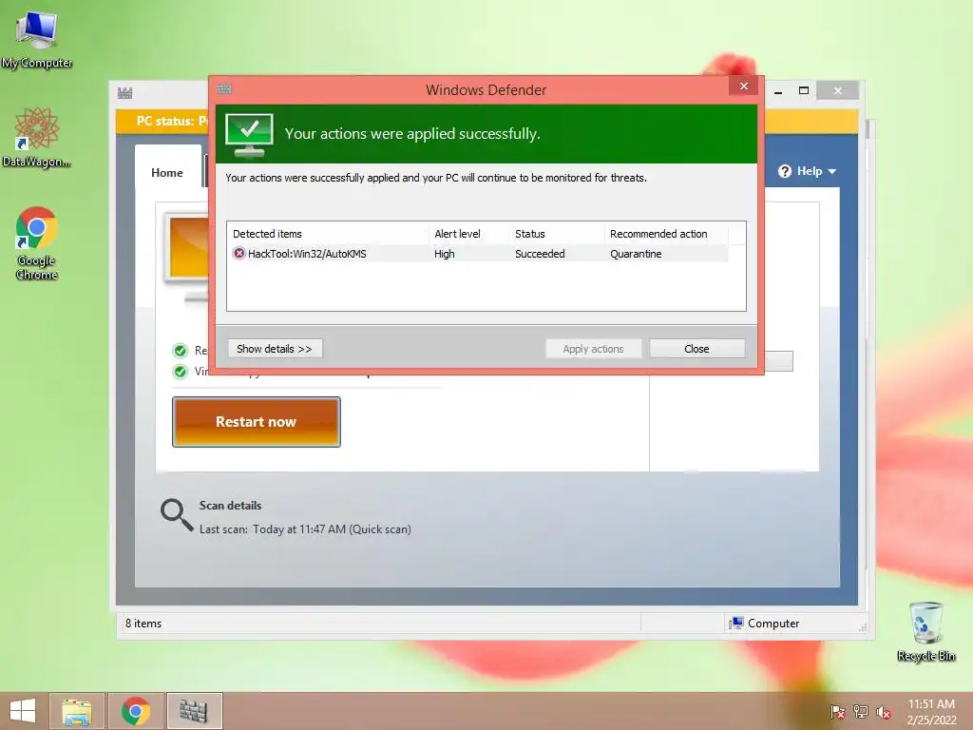The width and height of the screenshot is (973, 730).
Task: Click the Action Center flag tray icon
Action: tap(838, 711)
